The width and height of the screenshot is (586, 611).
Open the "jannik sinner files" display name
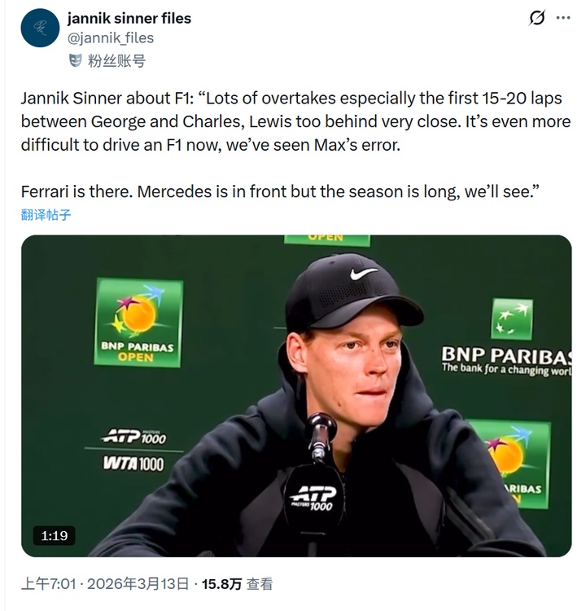(129, 18)
